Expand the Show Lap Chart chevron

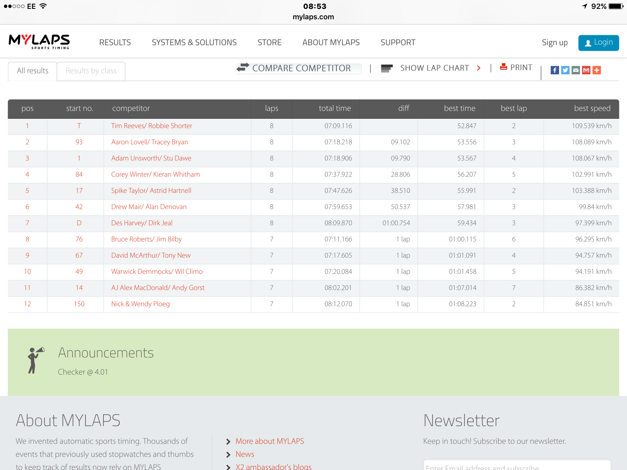(x=479, y=68)
